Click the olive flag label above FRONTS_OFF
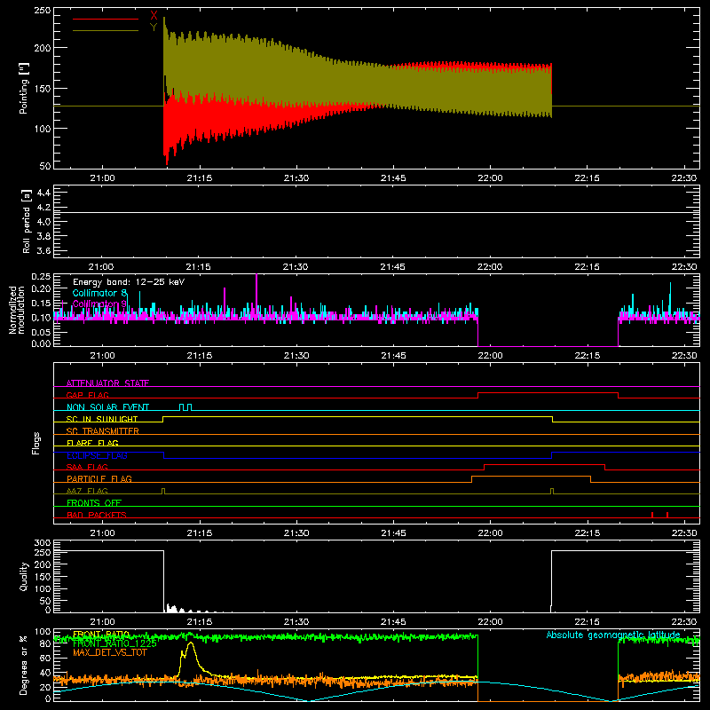The width and height of the screenshot is (710, 710). [87, 491]
